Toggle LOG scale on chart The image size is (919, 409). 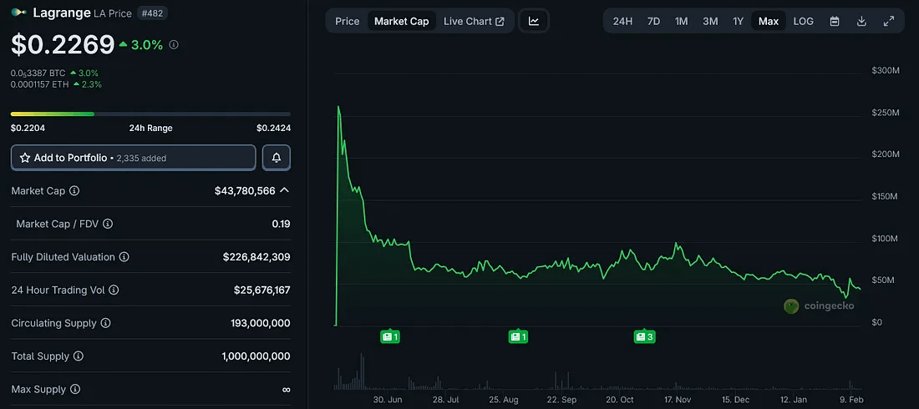click(x=804, y=21)
